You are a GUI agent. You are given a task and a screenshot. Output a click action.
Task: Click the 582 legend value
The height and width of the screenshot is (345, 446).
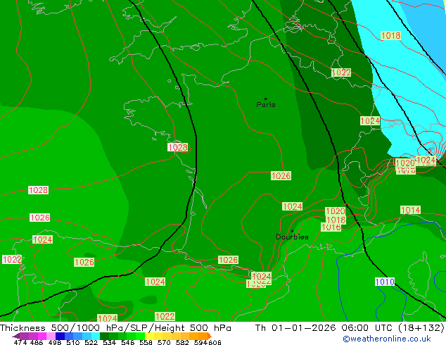click(182, 342)
